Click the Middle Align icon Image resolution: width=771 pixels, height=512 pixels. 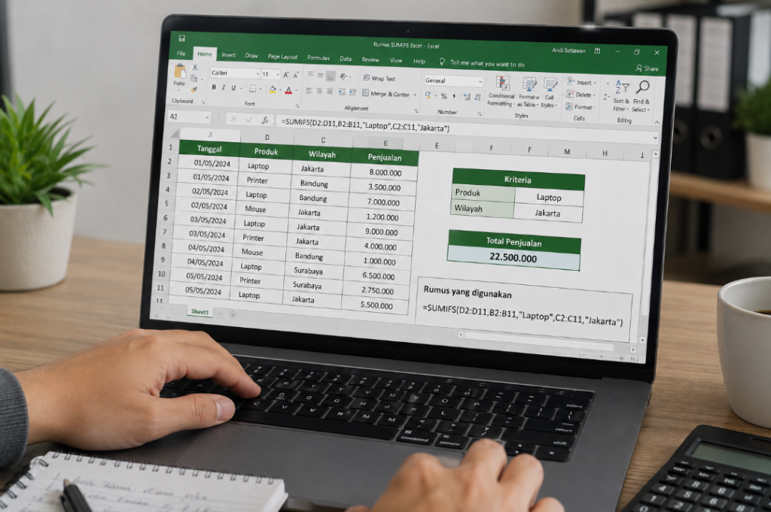320,75
